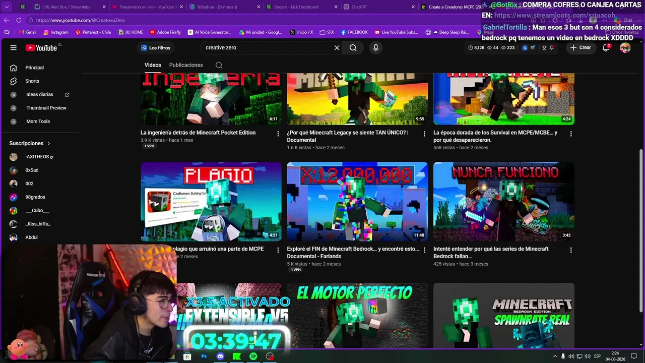Open the Adobe Firefly bookmark
This screenshot has width=645, height=363.
click(x=165, y=32)
